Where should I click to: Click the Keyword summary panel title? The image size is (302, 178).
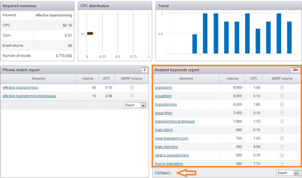(19, 6)
